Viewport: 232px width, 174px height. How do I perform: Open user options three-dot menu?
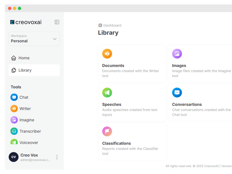point(57,157)
